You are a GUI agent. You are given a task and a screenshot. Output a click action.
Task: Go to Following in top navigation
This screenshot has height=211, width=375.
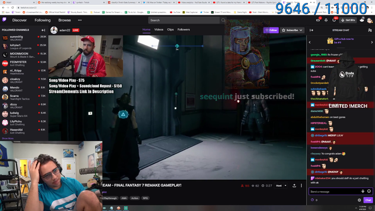[x=43, y=21]
